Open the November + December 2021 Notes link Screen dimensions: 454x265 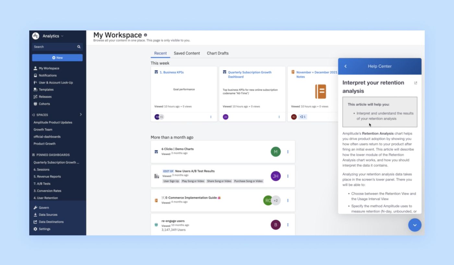[317, 75]
